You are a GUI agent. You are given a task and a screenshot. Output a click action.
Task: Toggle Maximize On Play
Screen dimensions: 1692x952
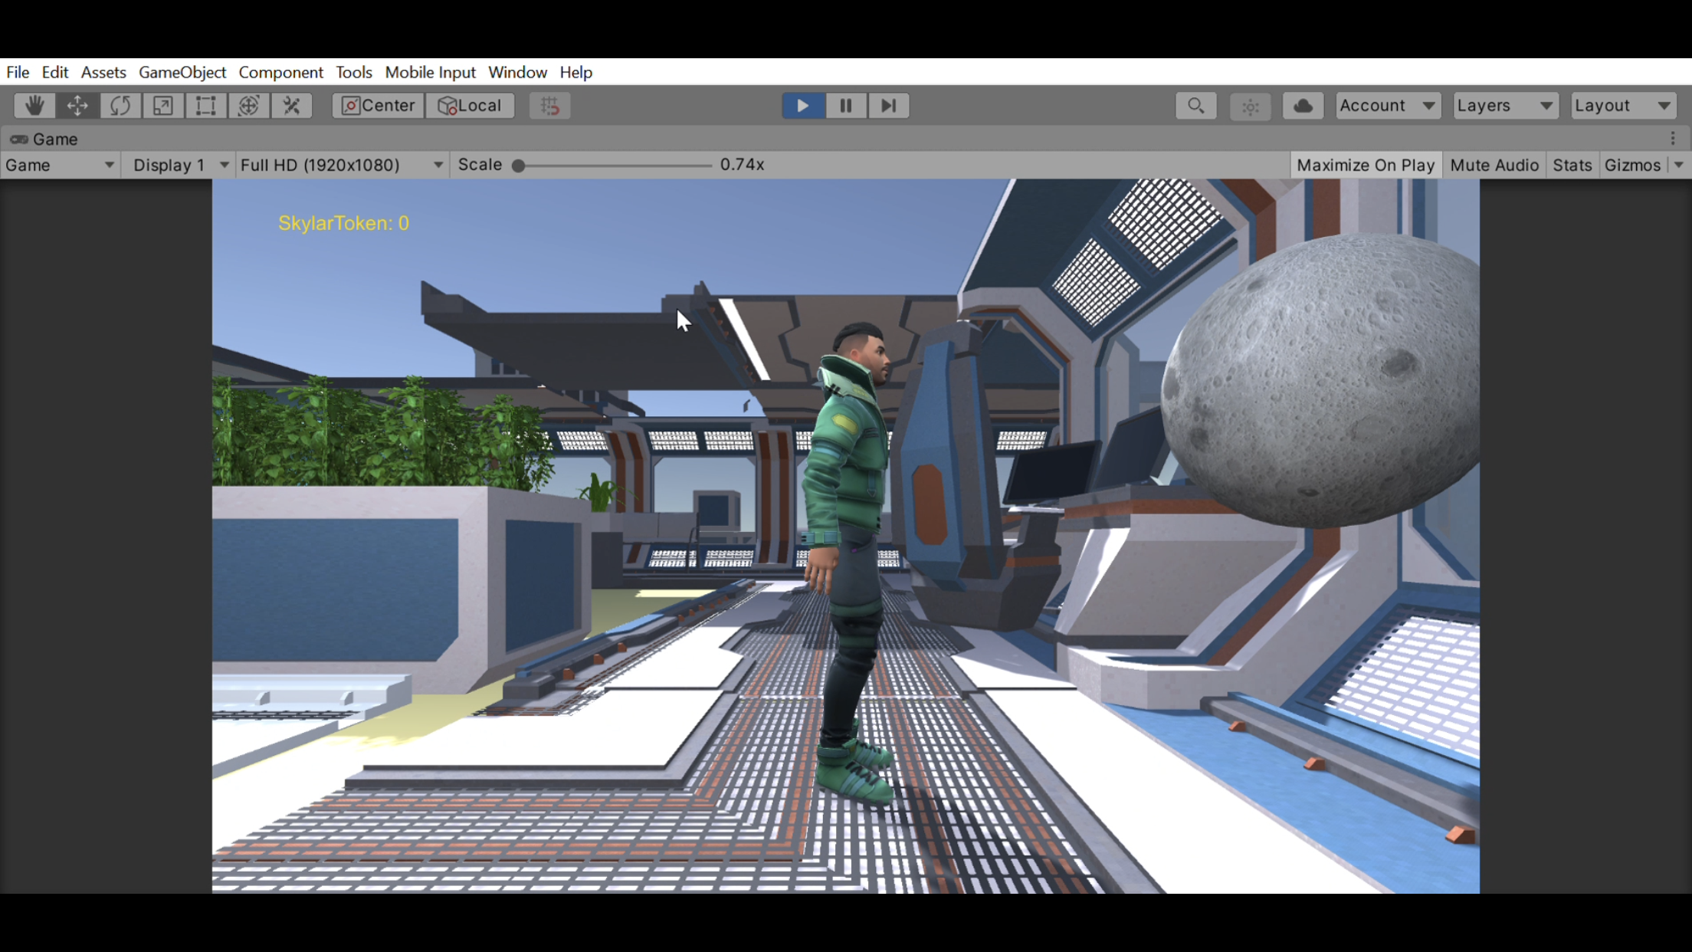pos(1366,165)
